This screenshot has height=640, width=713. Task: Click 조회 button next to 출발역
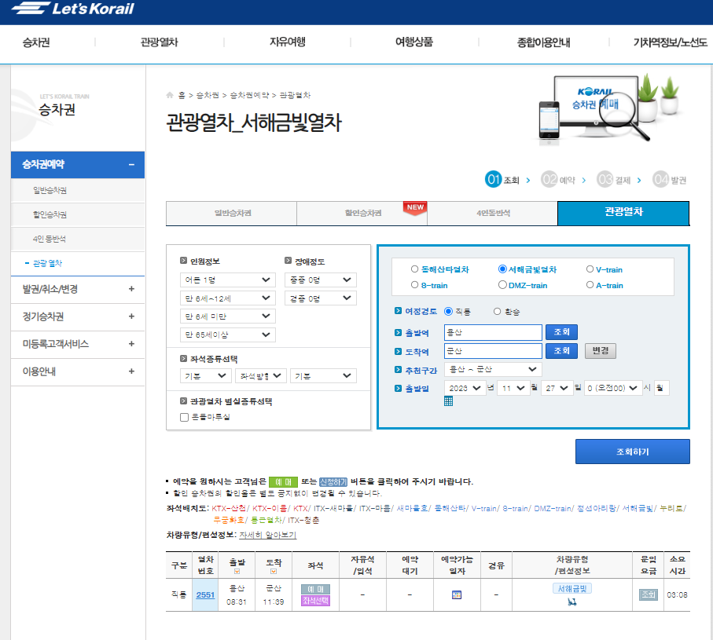coord(561,332)
